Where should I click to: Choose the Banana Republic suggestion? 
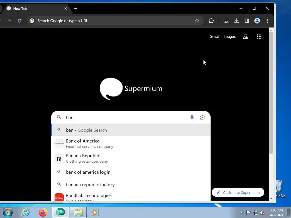131,158
